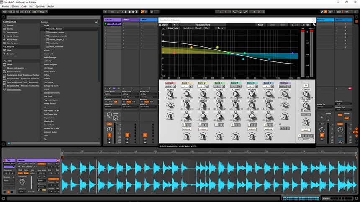Select the Wave_Shredder plugin entry
The image size is (360, 202).
(56, 46)
